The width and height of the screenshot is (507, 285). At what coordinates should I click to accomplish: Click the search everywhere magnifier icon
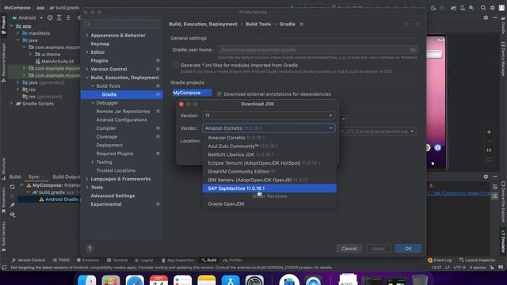click(x=483, y=8)
